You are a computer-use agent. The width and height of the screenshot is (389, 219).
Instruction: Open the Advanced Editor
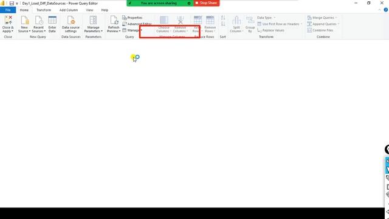(137, 24)
